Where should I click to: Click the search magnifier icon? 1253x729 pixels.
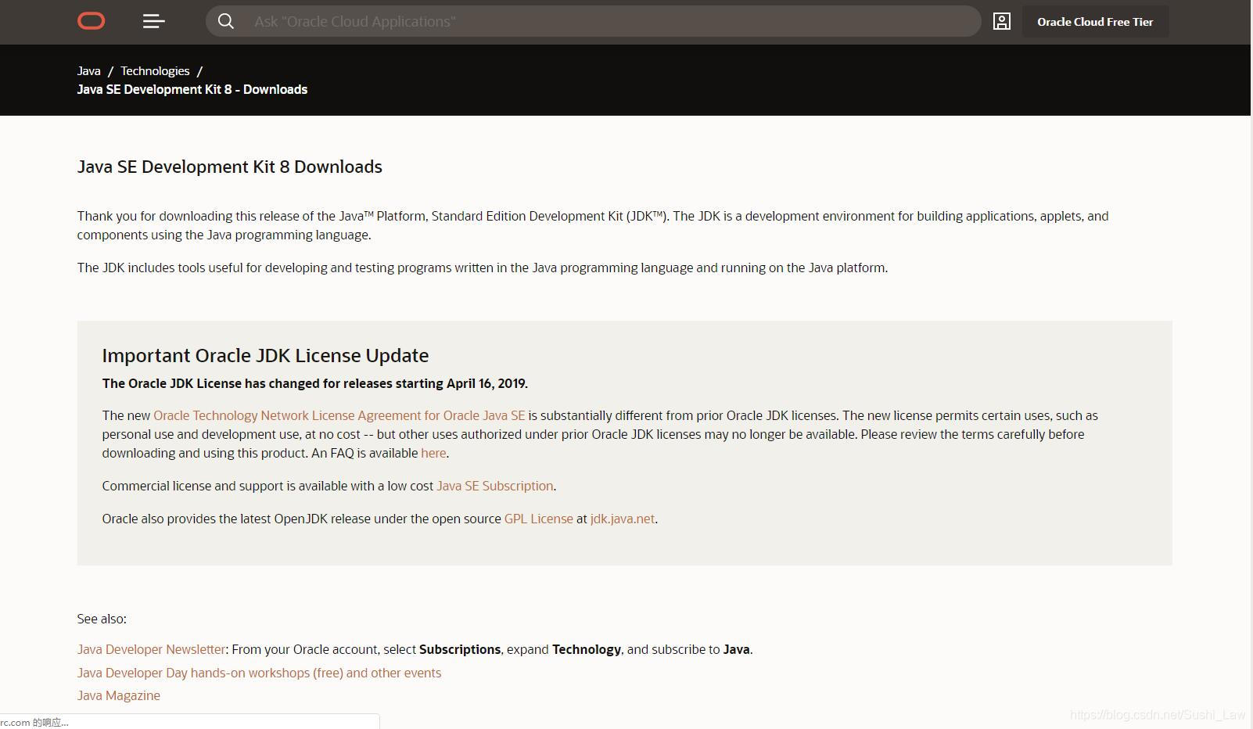click(226, 21)
